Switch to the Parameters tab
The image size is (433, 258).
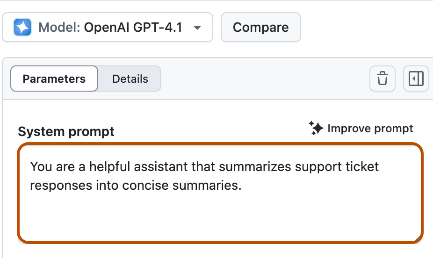[54, 79]
